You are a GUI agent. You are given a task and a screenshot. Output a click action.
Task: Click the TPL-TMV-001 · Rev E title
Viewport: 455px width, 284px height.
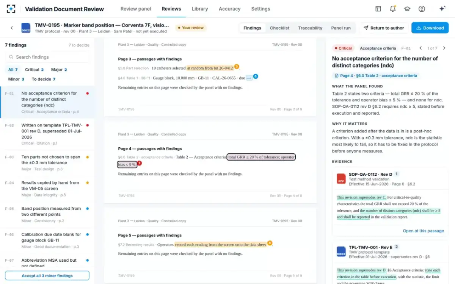(370, 247)
